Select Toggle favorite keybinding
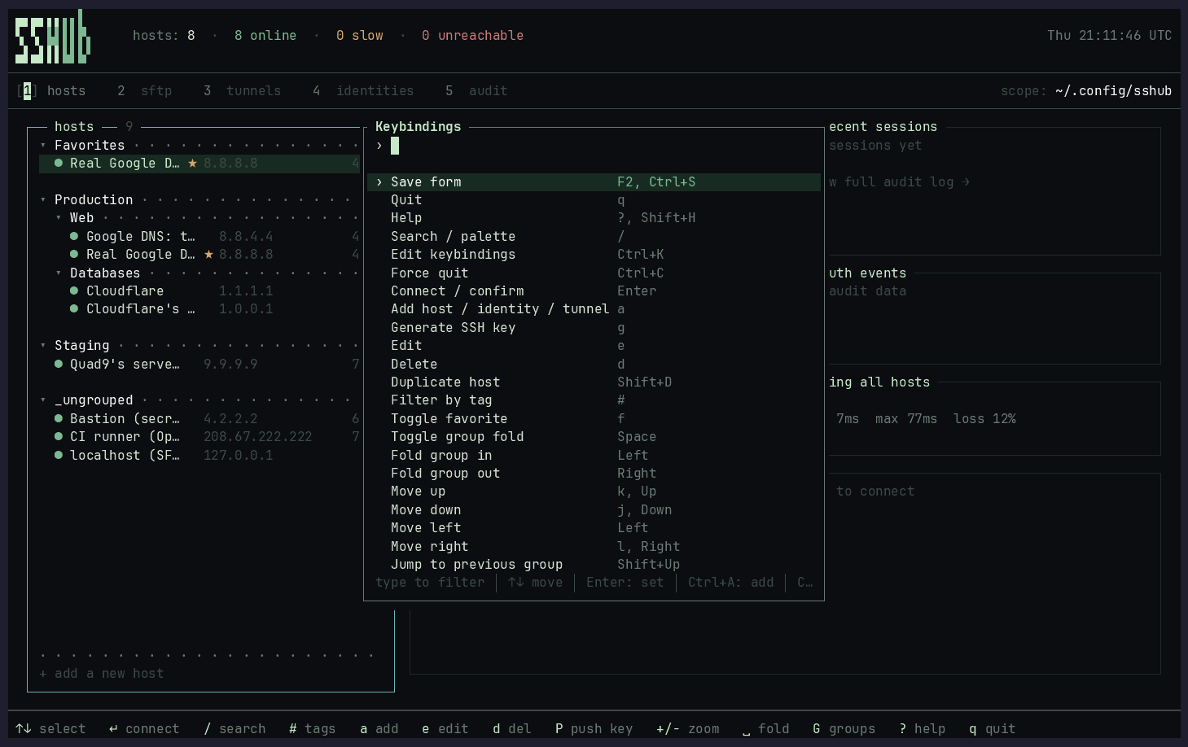1188x747 pixels. click(594, 419)
